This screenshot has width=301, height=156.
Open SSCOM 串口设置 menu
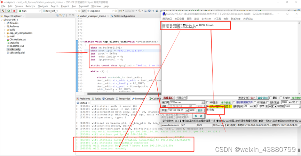click(179, 19)
